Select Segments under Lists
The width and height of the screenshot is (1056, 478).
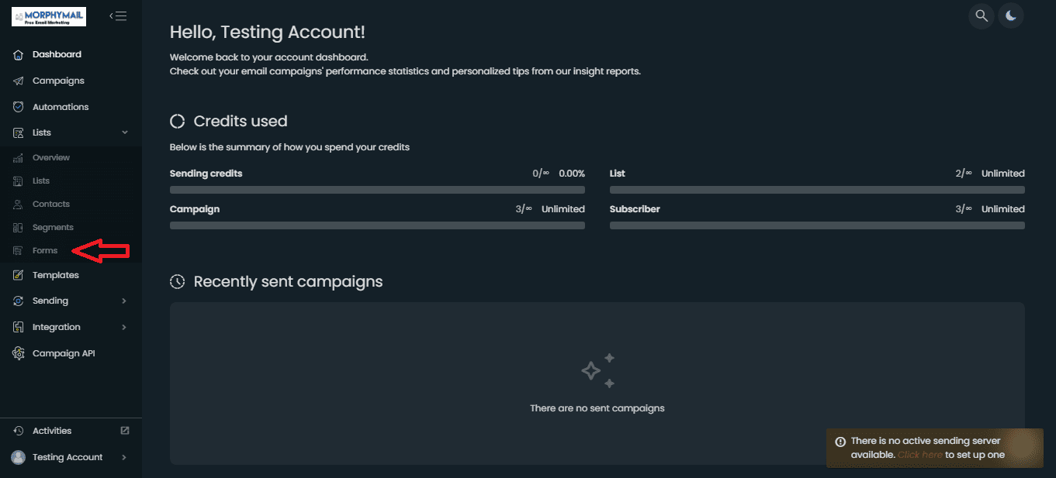tap(53, 227)
